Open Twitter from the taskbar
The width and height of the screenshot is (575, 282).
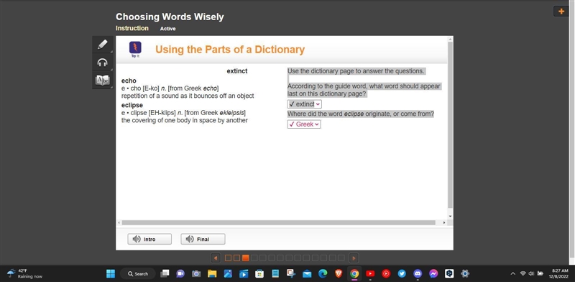click(402, 273)
